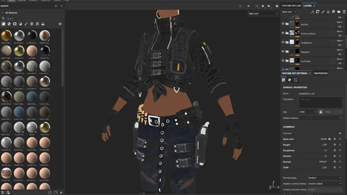Viewport: 347px width, 195px height.
Task: Open the texture Size 4096 dropdown
Action: pyautogui.click(x=308, y=112)
